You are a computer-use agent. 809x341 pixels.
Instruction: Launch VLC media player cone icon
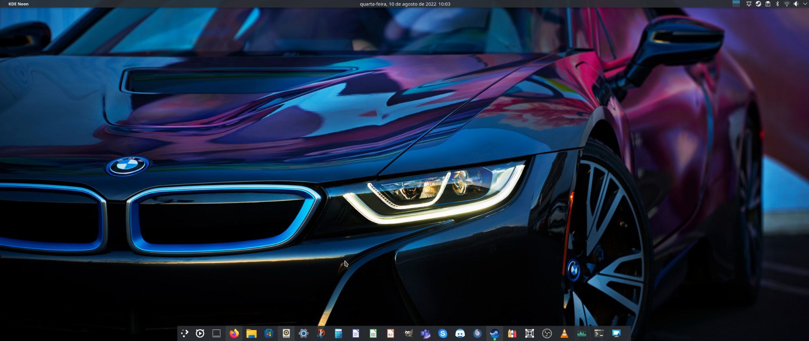564,334
